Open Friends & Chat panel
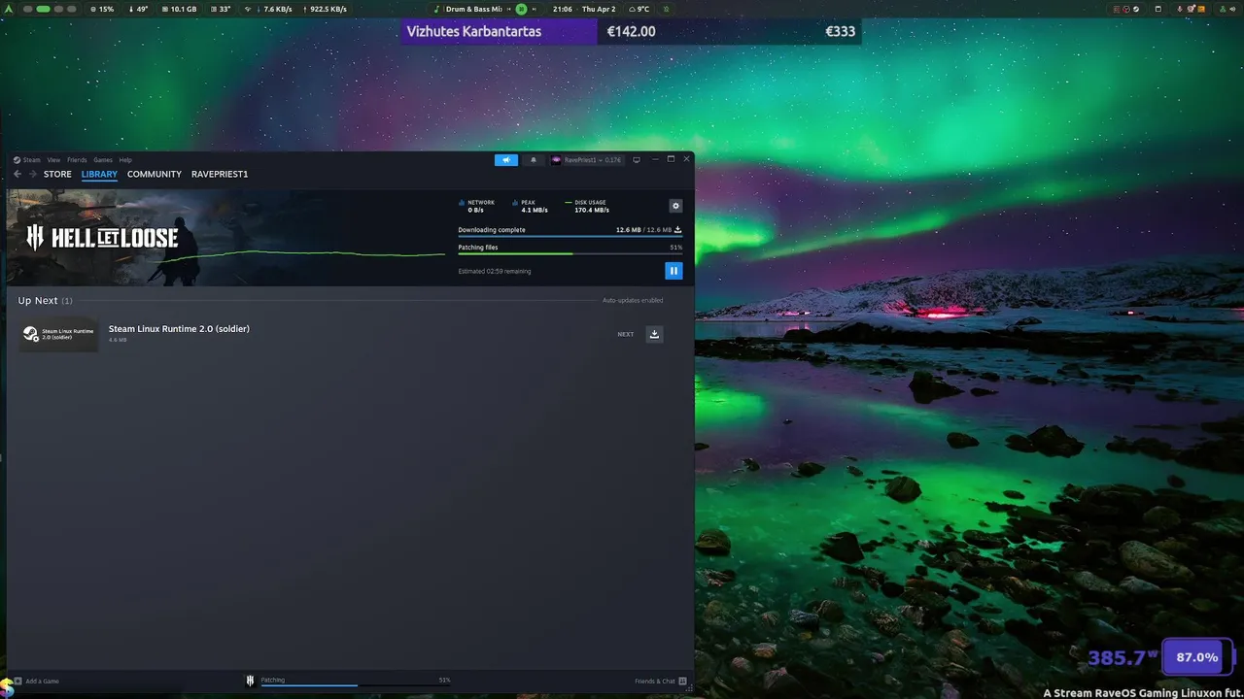Viewport: 1244px width, 699px height. (661, 682)
